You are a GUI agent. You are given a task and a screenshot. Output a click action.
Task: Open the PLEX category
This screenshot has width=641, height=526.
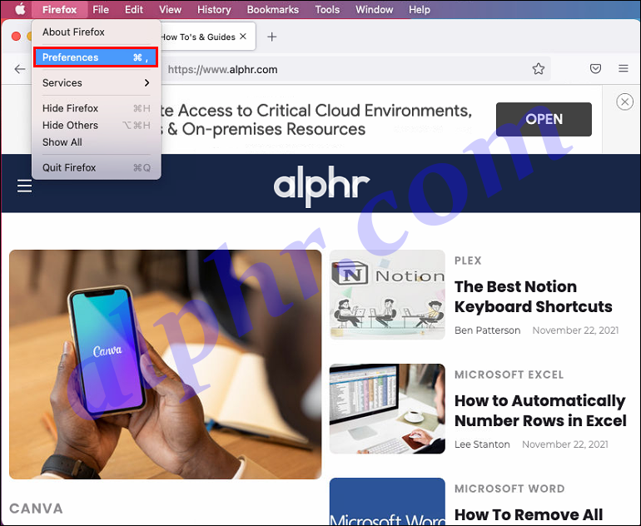[468, 261]
